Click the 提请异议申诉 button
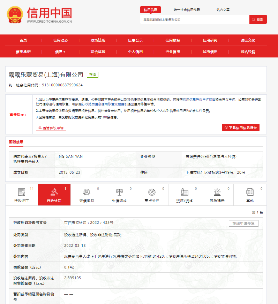 51,127
